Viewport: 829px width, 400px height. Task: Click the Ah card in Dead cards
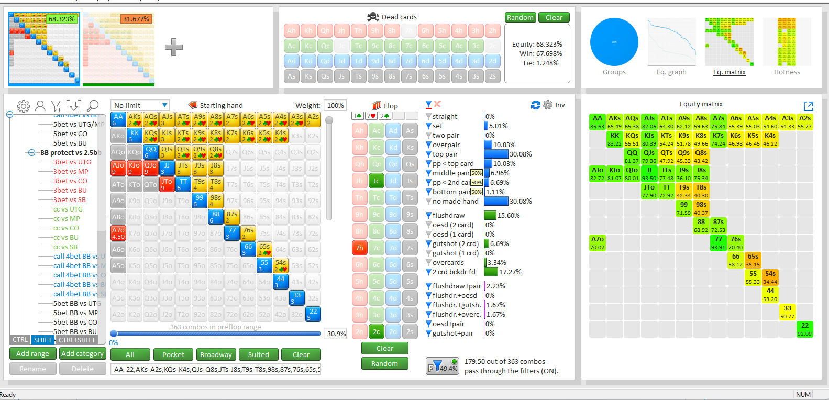[x=292, y=30]
